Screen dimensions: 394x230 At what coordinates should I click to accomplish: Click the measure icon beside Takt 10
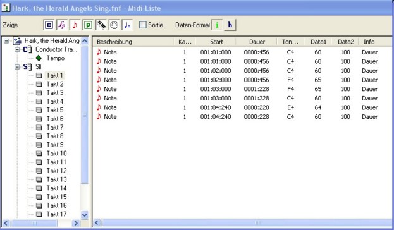(39, 154)
